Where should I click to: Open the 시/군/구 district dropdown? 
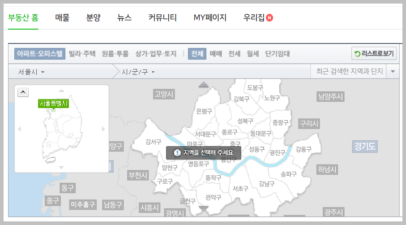(138, 72)
